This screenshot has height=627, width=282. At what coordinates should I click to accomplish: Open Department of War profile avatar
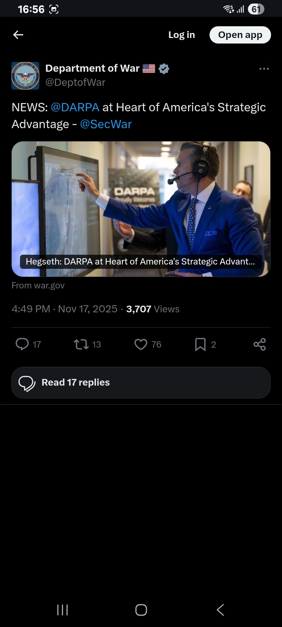click(25, 76)
